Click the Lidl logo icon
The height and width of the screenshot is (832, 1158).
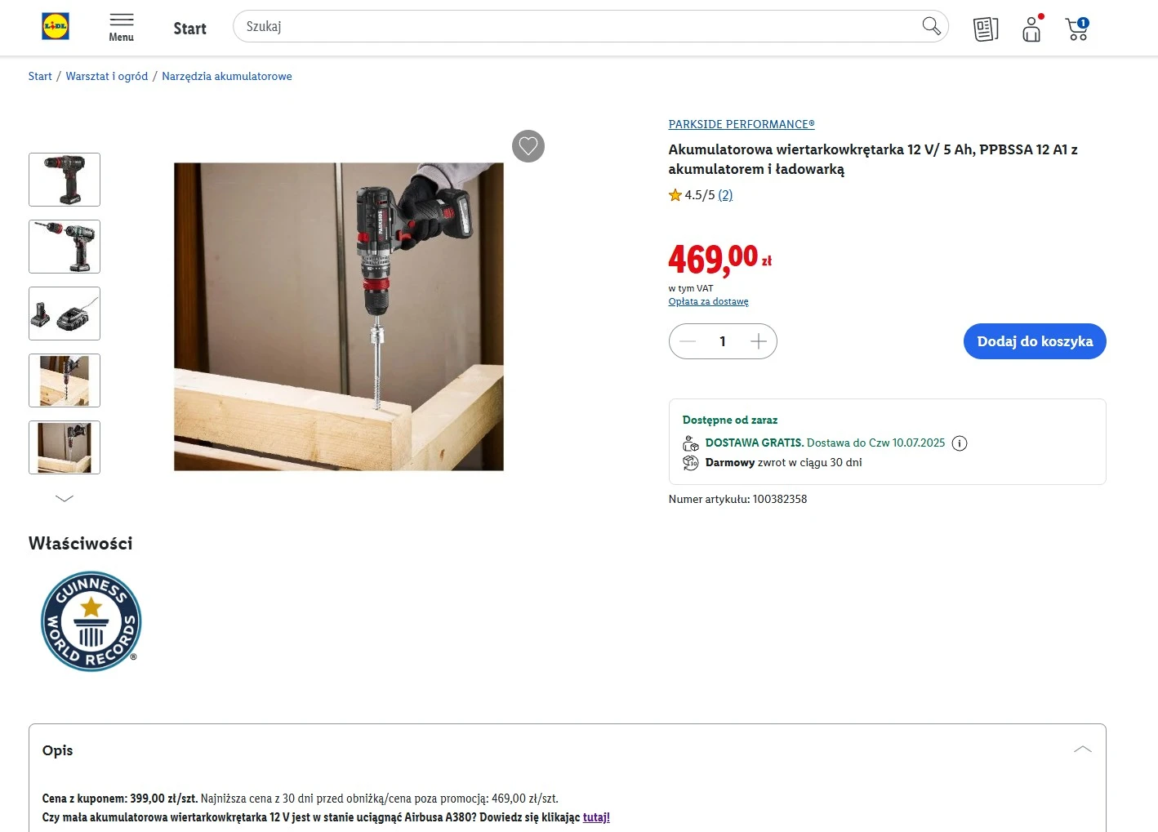click(56, 26)
